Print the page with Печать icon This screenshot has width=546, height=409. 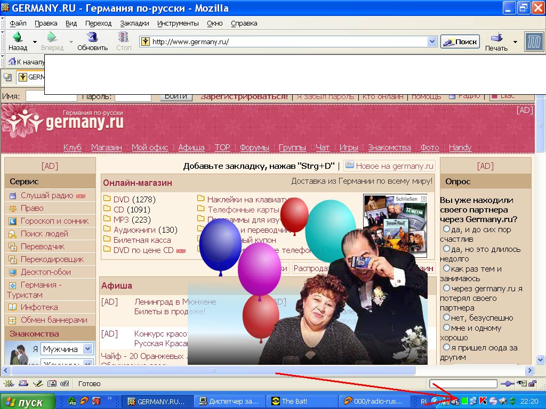tap(496, 37)
